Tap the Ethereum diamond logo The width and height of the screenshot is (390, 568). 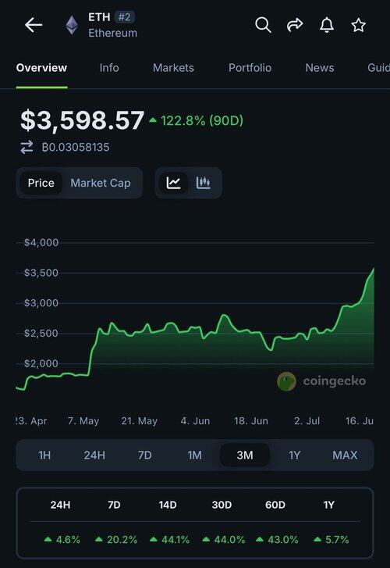pyautogui.click(x=72, y=25)
